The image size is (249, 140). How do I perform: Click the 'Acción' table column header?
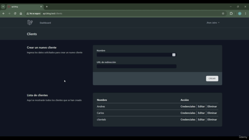click(x=184, y=100)
